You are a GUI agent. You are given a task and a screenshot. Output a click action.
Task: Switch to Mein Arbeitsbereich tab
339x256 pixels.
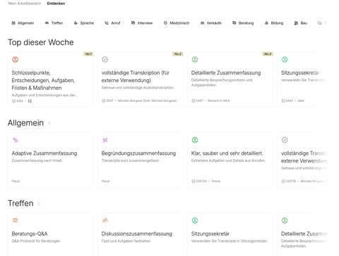click(25, 4)
